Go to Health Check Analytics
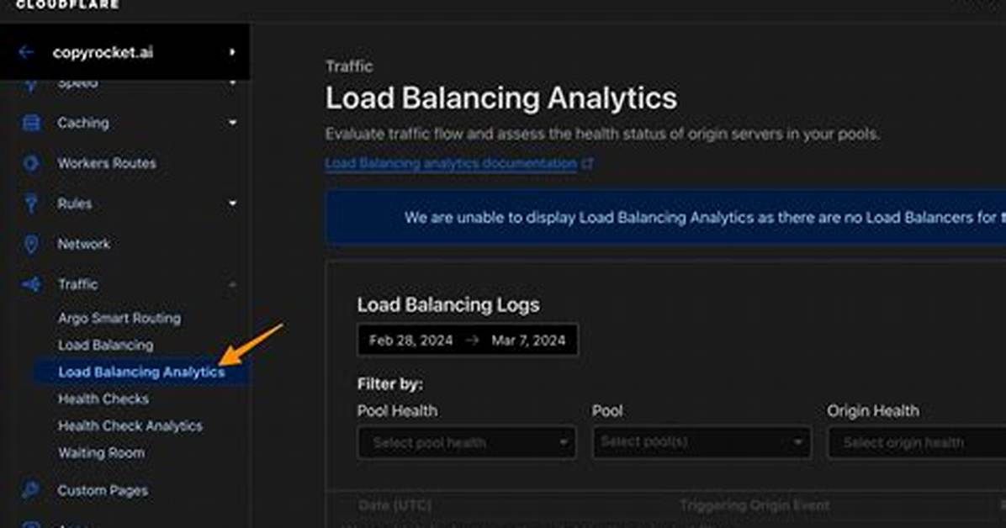 (130, 425)
